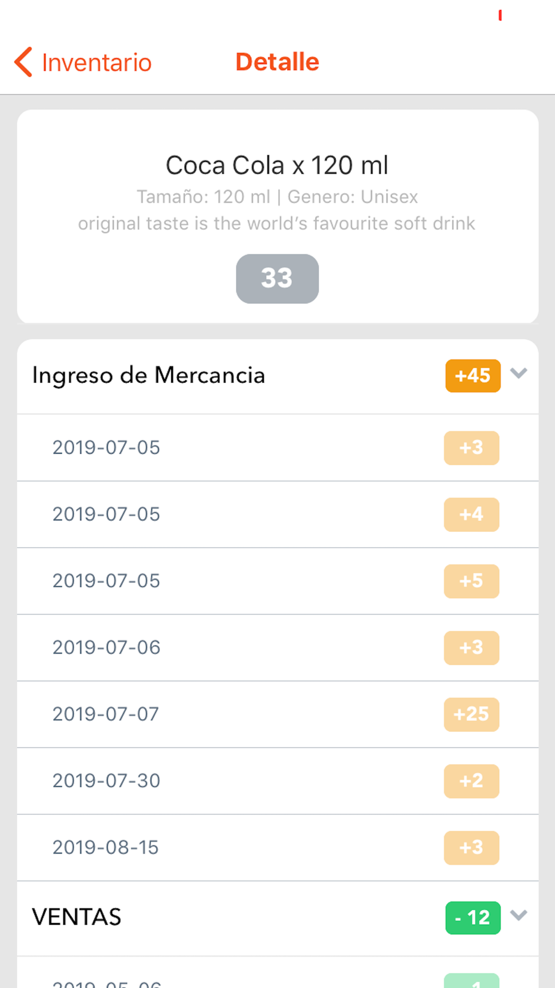Go back to Inventario
Screen dimensions: 555x988
click(97, 63)
